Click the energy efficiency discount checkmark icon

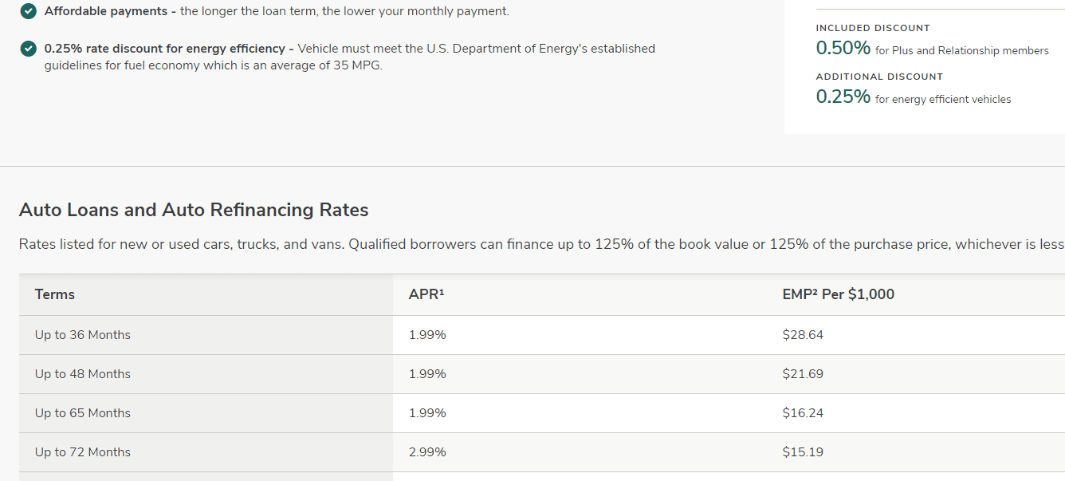pos(29,49)
